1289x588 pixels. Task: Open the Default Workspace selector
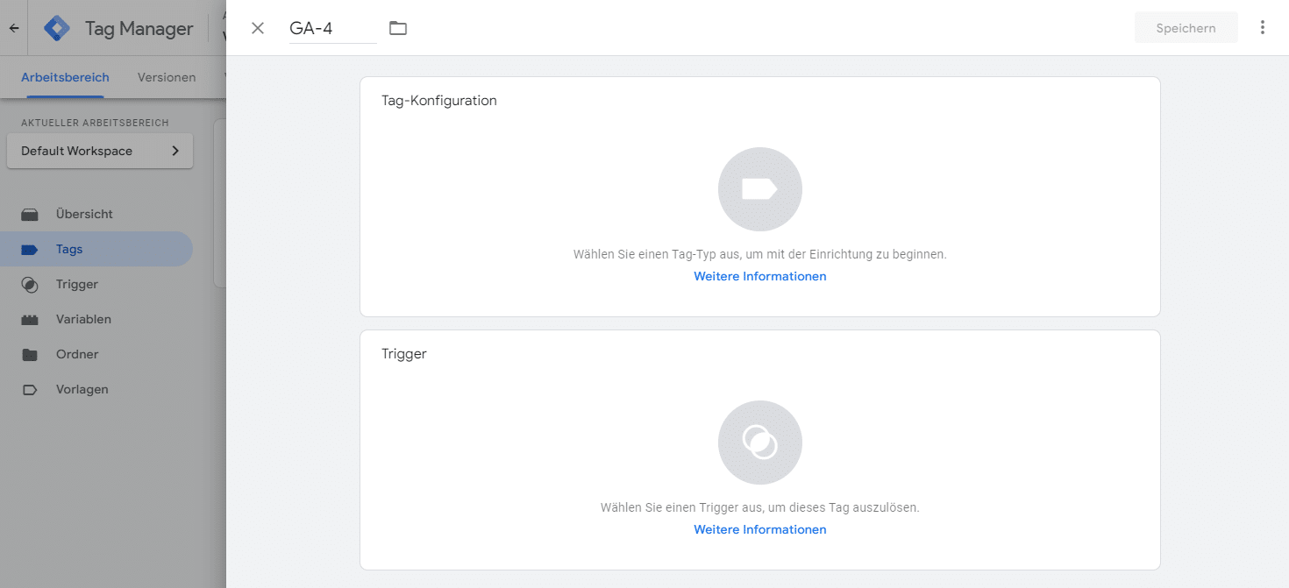100,151
